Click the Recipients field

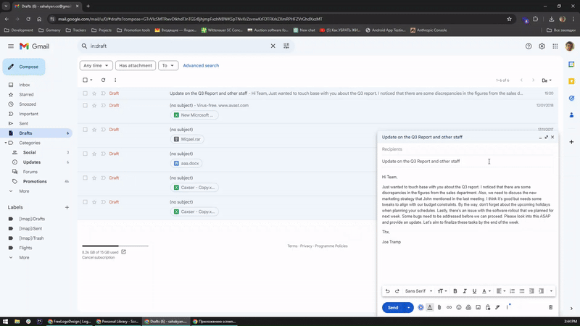pos(468,149)
